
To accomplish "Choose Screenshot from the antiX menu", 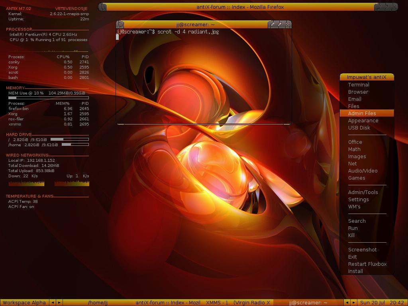I will pos(363,249).
